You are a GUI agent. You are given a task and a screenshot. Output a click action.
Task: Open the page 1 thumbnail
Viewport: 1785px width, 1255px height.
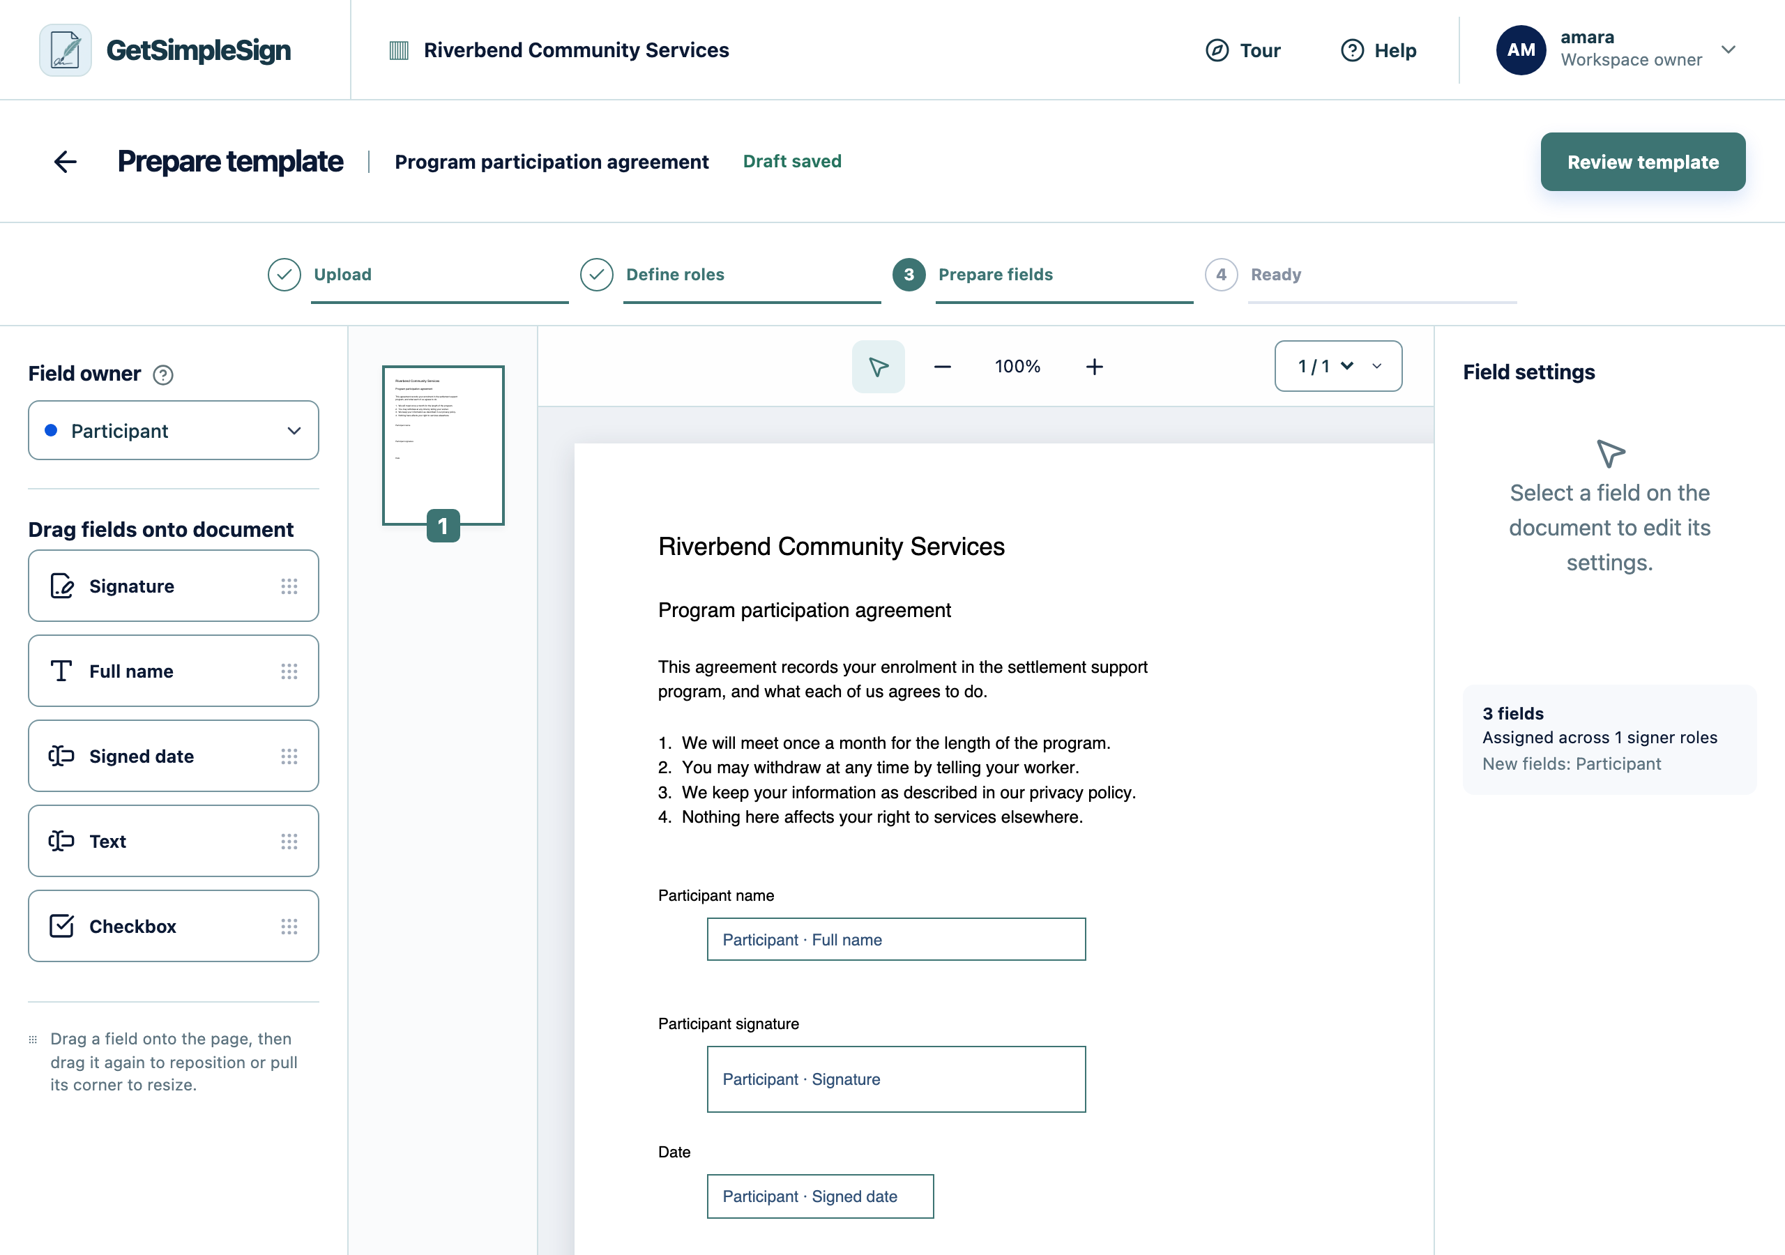443,446
